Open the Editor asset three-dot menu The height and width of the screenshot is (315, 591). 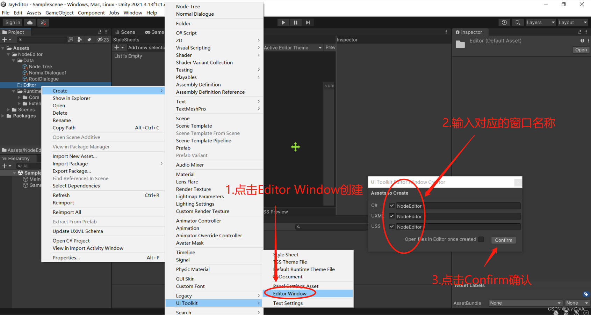(588, 41)
